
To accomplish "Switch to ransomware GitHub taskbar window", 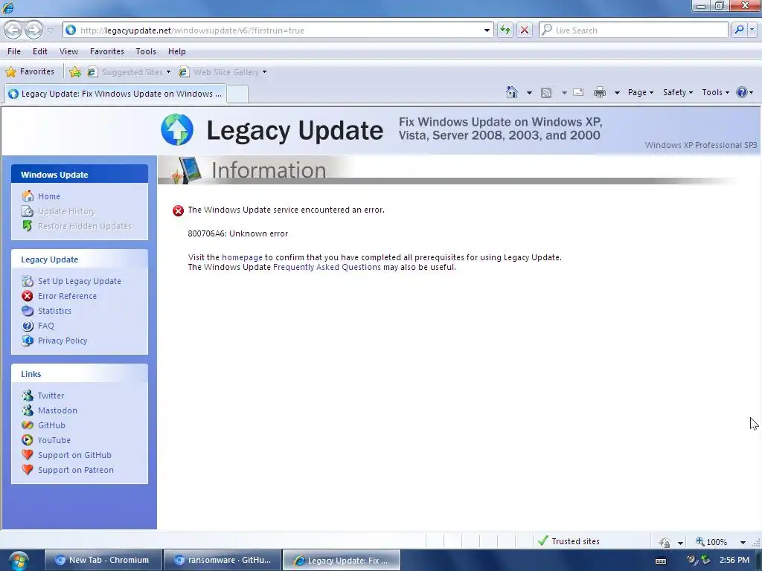I will 222,561.
